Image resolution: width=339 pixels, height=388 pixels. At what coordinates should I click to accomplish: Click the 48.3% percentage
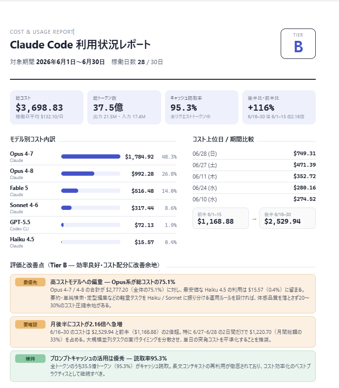(169, 157)
